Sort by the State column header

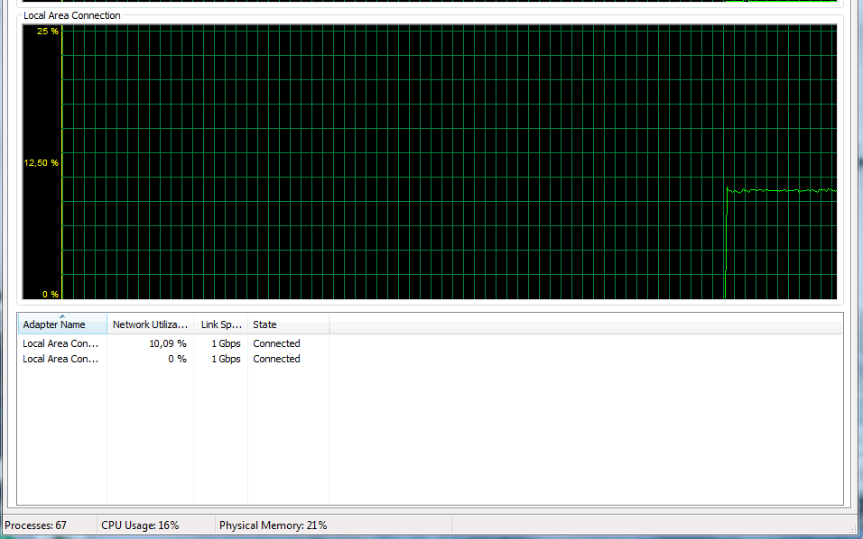(288, 324)
